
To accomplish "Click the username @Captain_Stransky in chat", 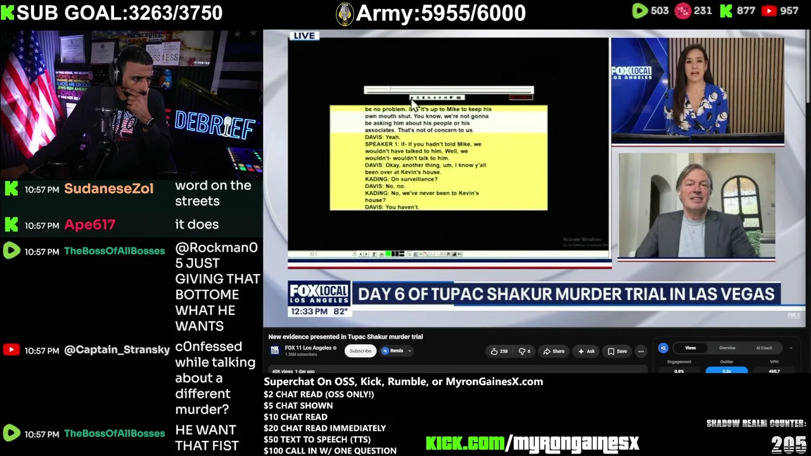I will coord(117,350).
